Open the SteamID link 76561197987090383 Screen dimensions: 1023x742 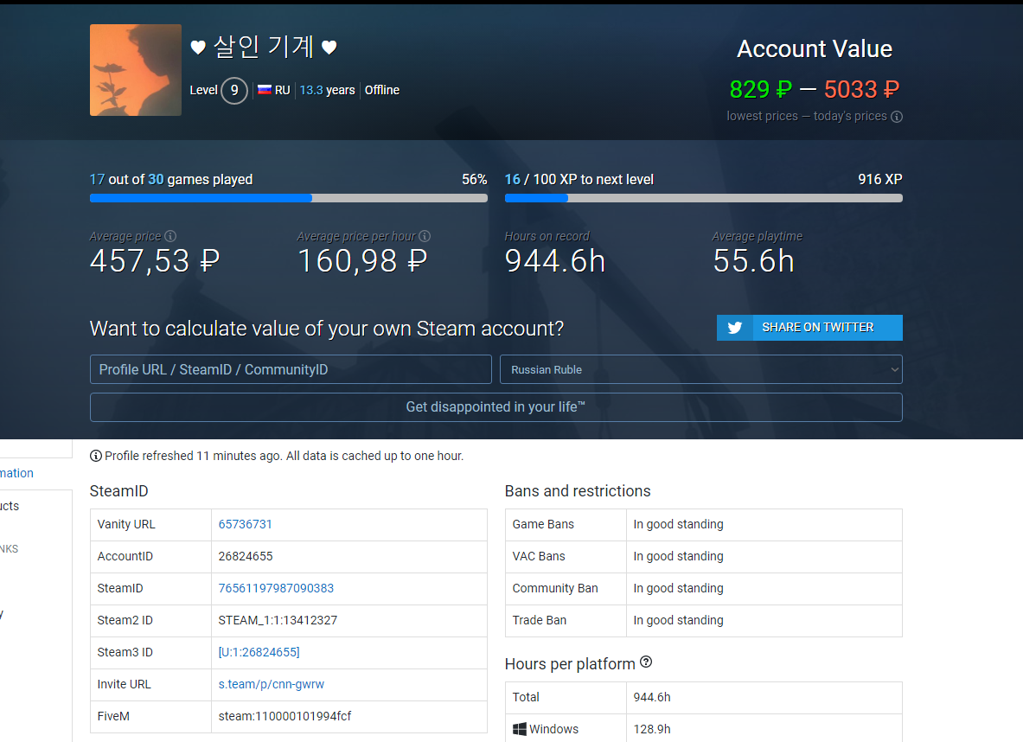(x=276, y=588)
